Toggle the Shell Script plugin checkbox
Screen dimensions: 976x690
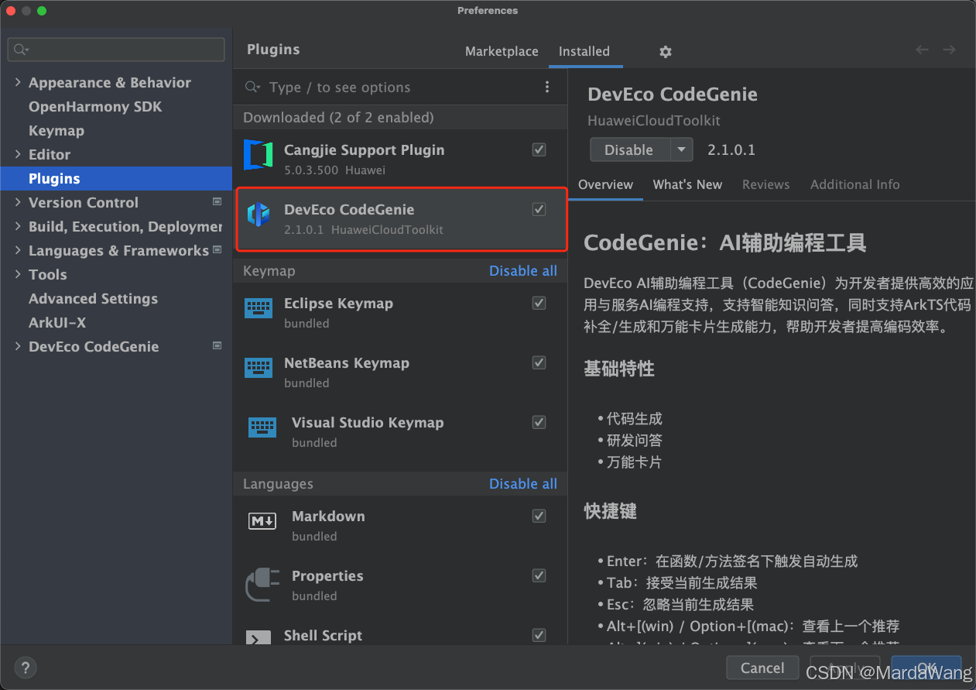pyautogui.click(x=539, y=635)
